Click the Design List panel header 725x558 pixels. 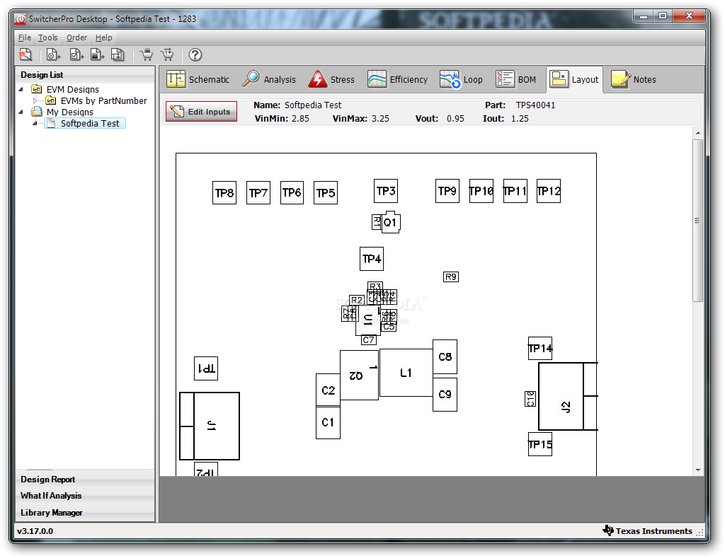coord(85,75)
